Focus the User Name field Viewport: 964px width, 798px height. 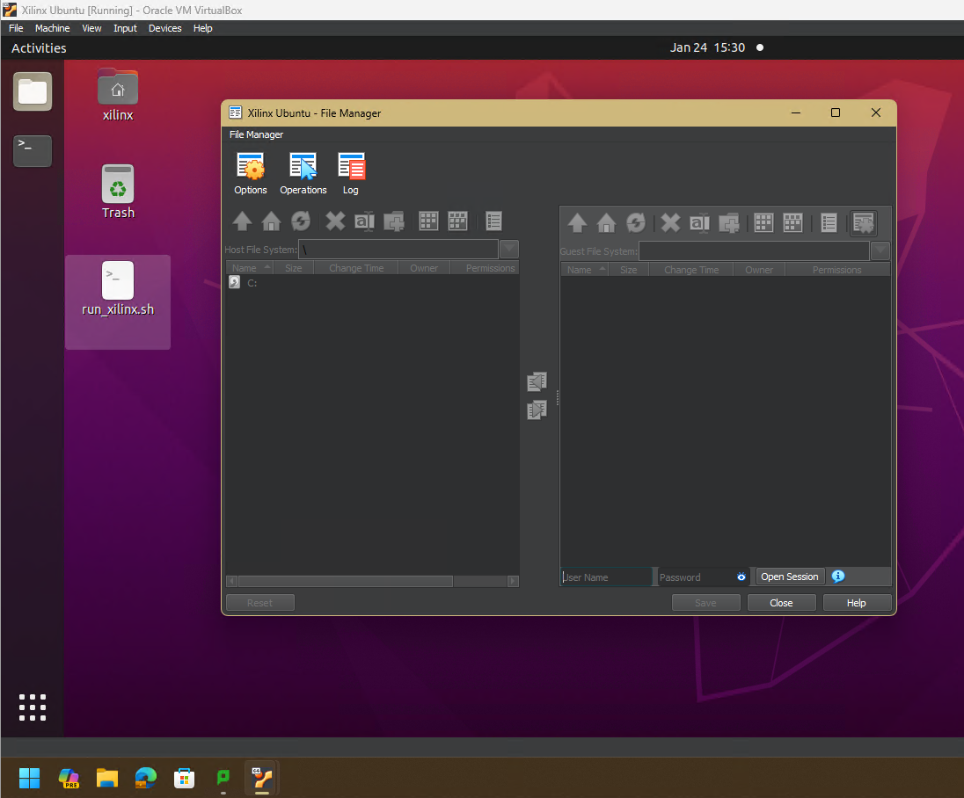coord(606,577)
